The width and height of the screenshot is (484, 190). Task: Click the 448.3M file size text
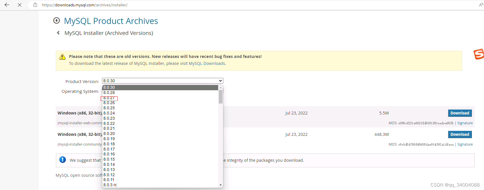click(381, 134)
